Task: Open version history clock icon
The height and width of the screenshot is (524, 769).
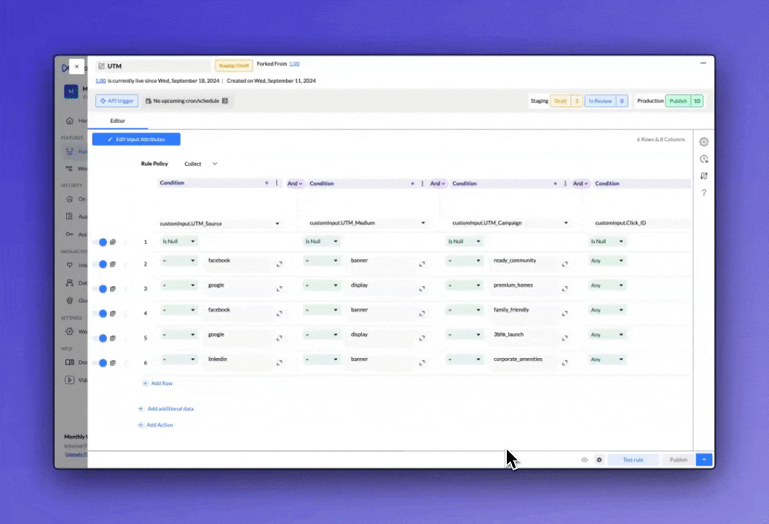Action: pyautogui.click(x=703, y=159)
